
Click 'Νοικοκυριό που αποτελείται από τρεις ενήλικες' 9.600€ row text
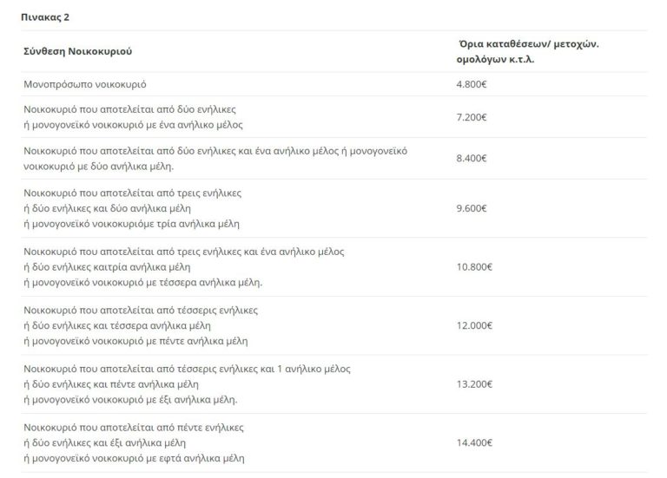click(x=132, y=192)
